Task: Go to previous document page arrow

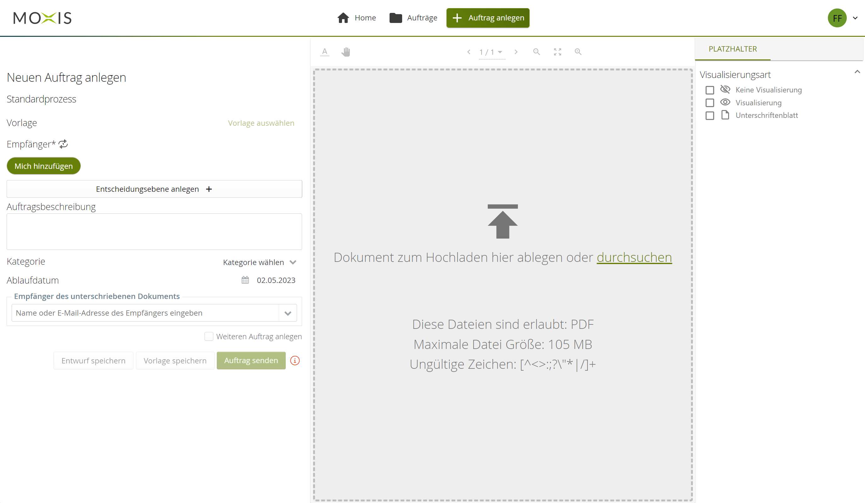Action: tap(469, 52)
